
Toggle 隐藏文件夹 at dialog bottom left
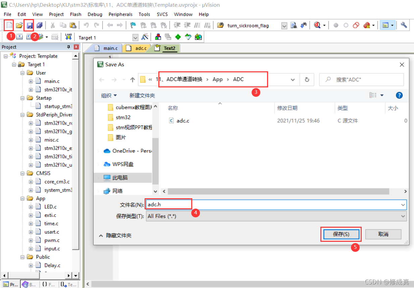point(115,236)
